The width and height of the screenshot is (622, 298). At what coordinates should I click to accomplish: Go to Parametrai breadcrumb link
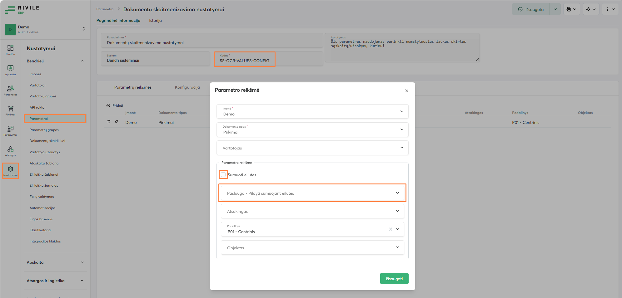(105, 9)
